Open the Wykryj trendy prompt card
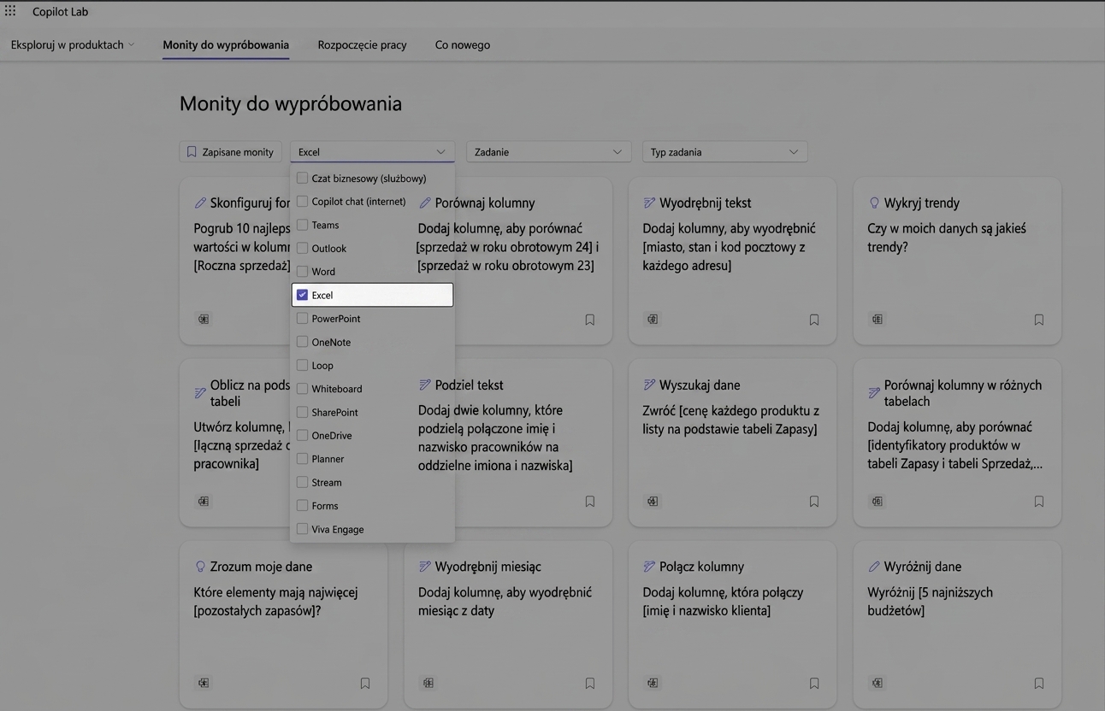The height and width of the screenshot is (711, 1105). tap(957, 261)
